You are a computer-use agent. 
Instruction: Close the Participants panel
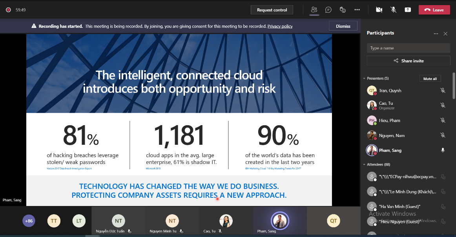point(445,34)
